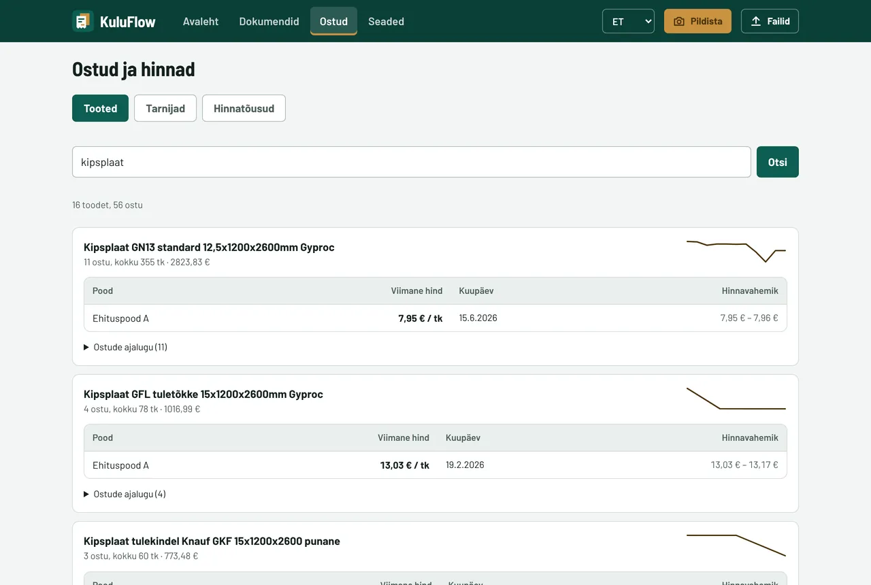Click the summary 3 ostu, kokku 60 tk
This screenshot has height=585, width=871.
click(141, 556)
